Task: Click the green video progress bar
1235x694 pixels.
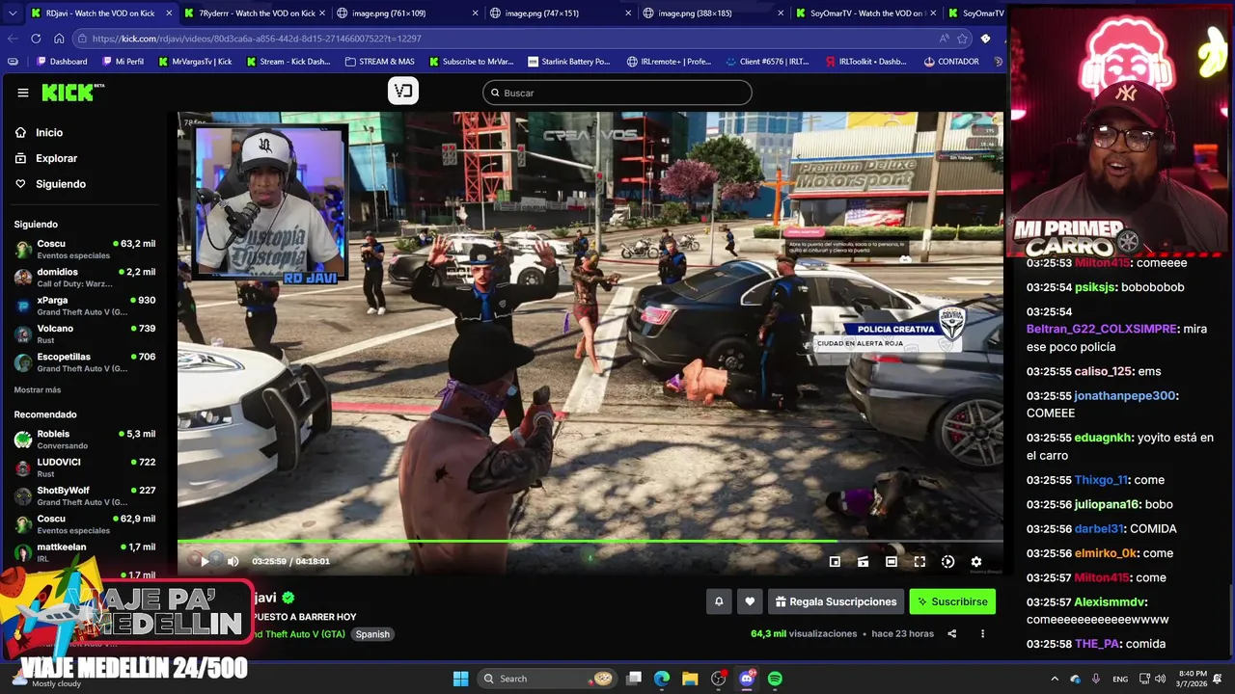Action: point(590,541)
